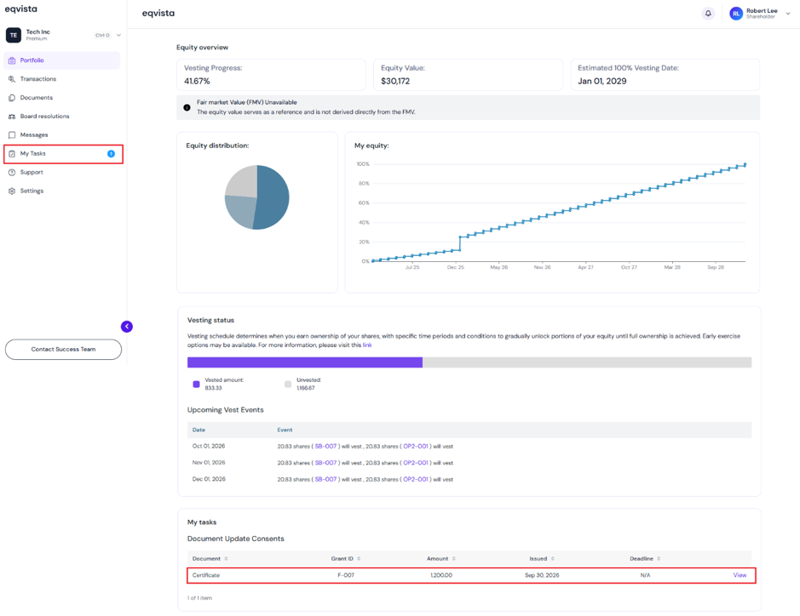Open SB-007 in the Dec 01, 2026 row
The height and width of the screenshot is (616, 800).
coord(325,480)
